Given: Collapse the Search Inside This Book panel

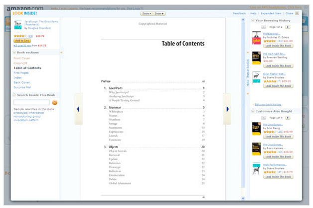Looking at the screenshot, I should [14, 95].
